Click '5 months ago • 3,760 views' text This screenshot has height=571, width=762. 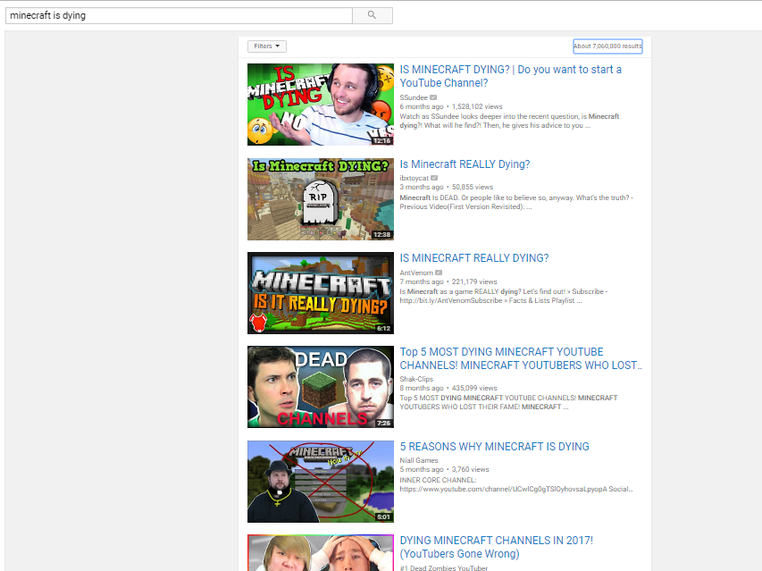pyautogui.click(x=445, y=469)
